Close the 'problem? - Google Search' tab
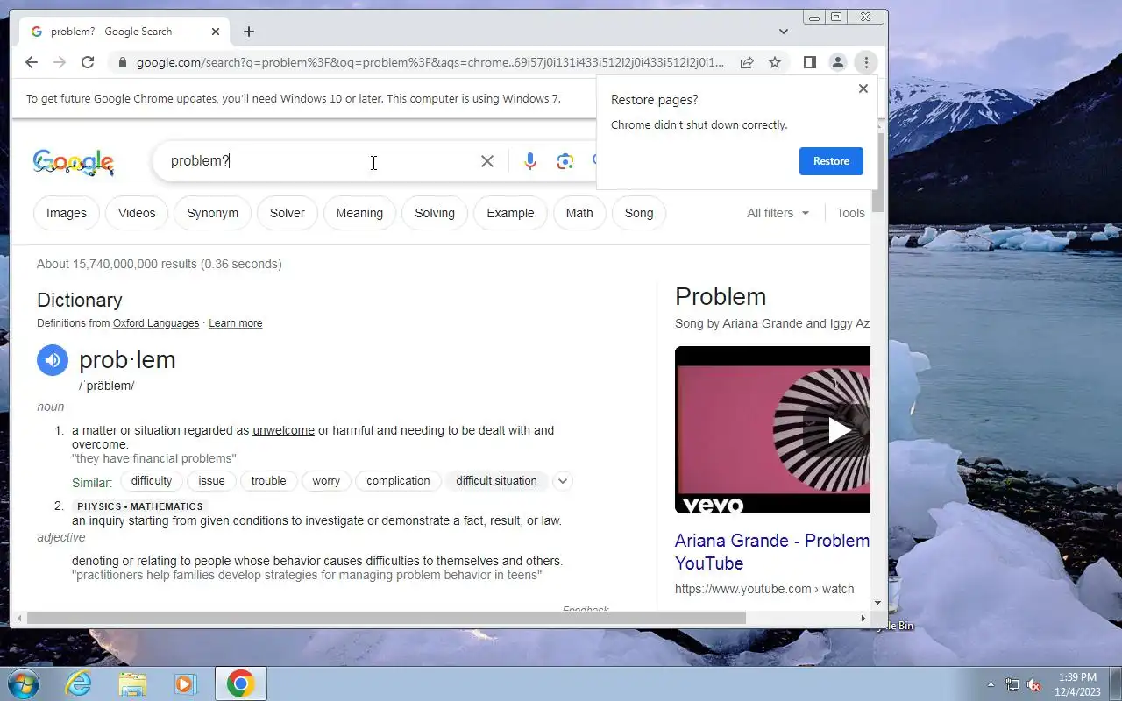 (x=216, y=32)
